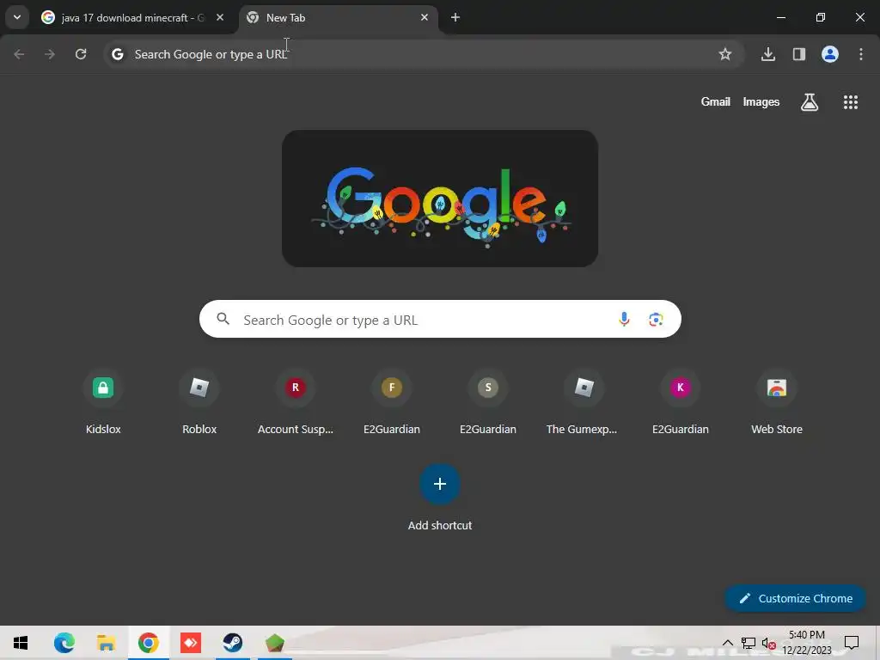Toggle the side panel icon
The width and height of the screenshot is (880, 660).
click(x=799, y=54)
